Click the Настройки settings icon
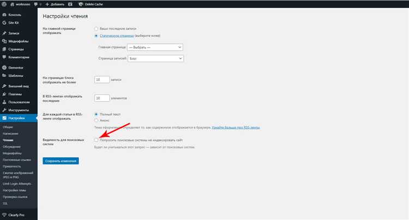The image size is (409, 220). 4,118
